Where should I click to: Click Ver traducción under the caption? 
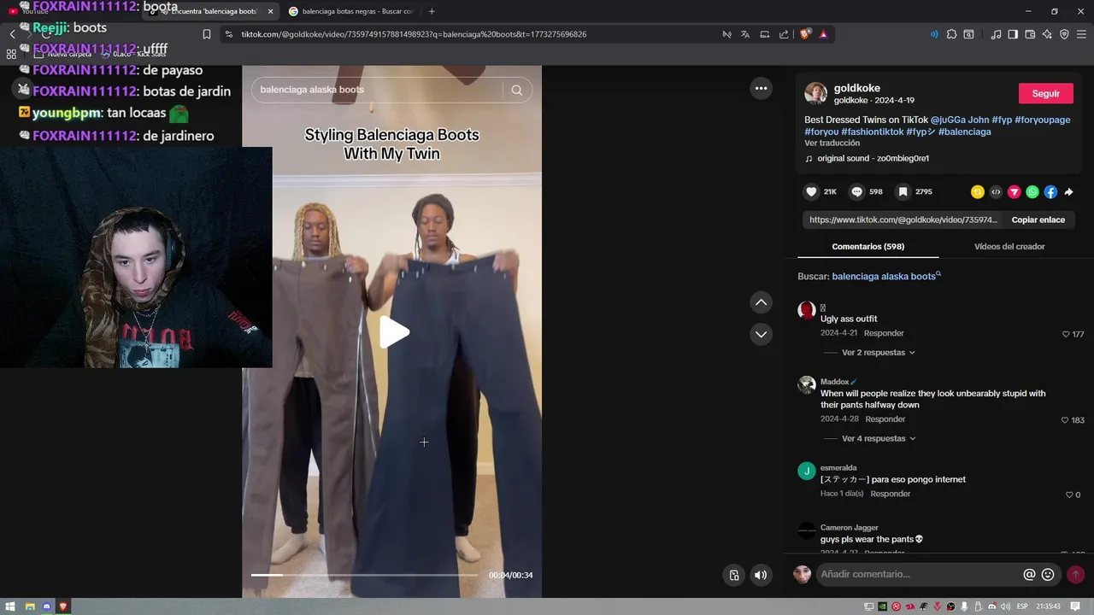tap(832, 143)
